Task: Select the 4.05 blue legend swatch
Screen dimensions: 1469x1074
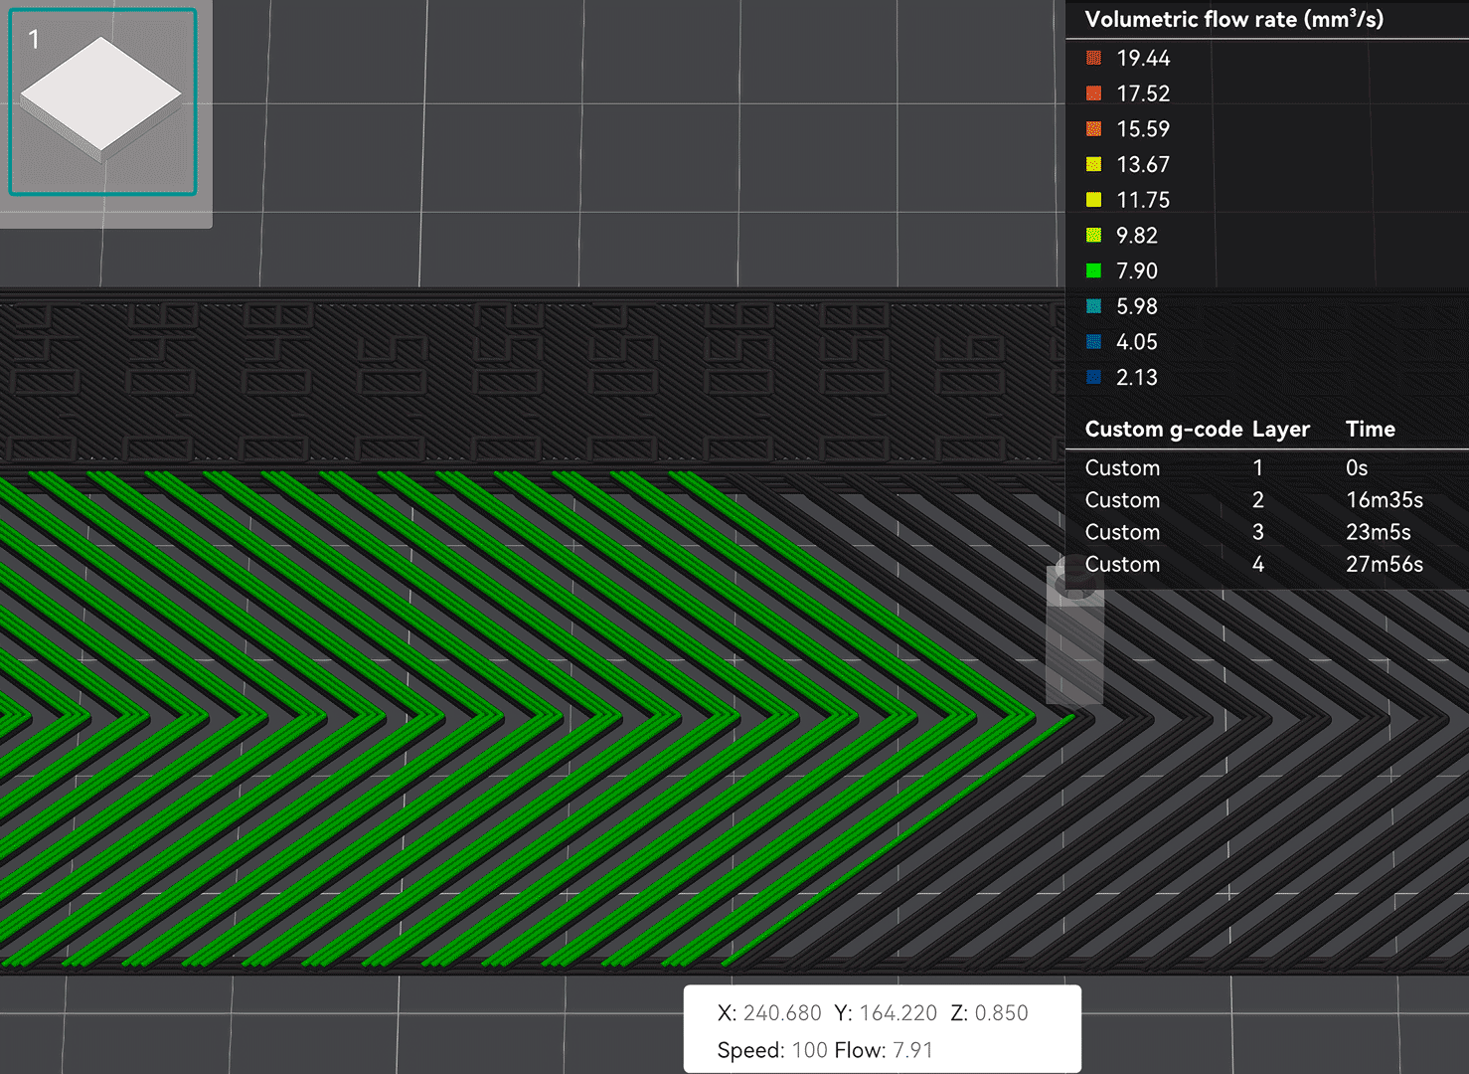Action: [x=1093, y=342]
